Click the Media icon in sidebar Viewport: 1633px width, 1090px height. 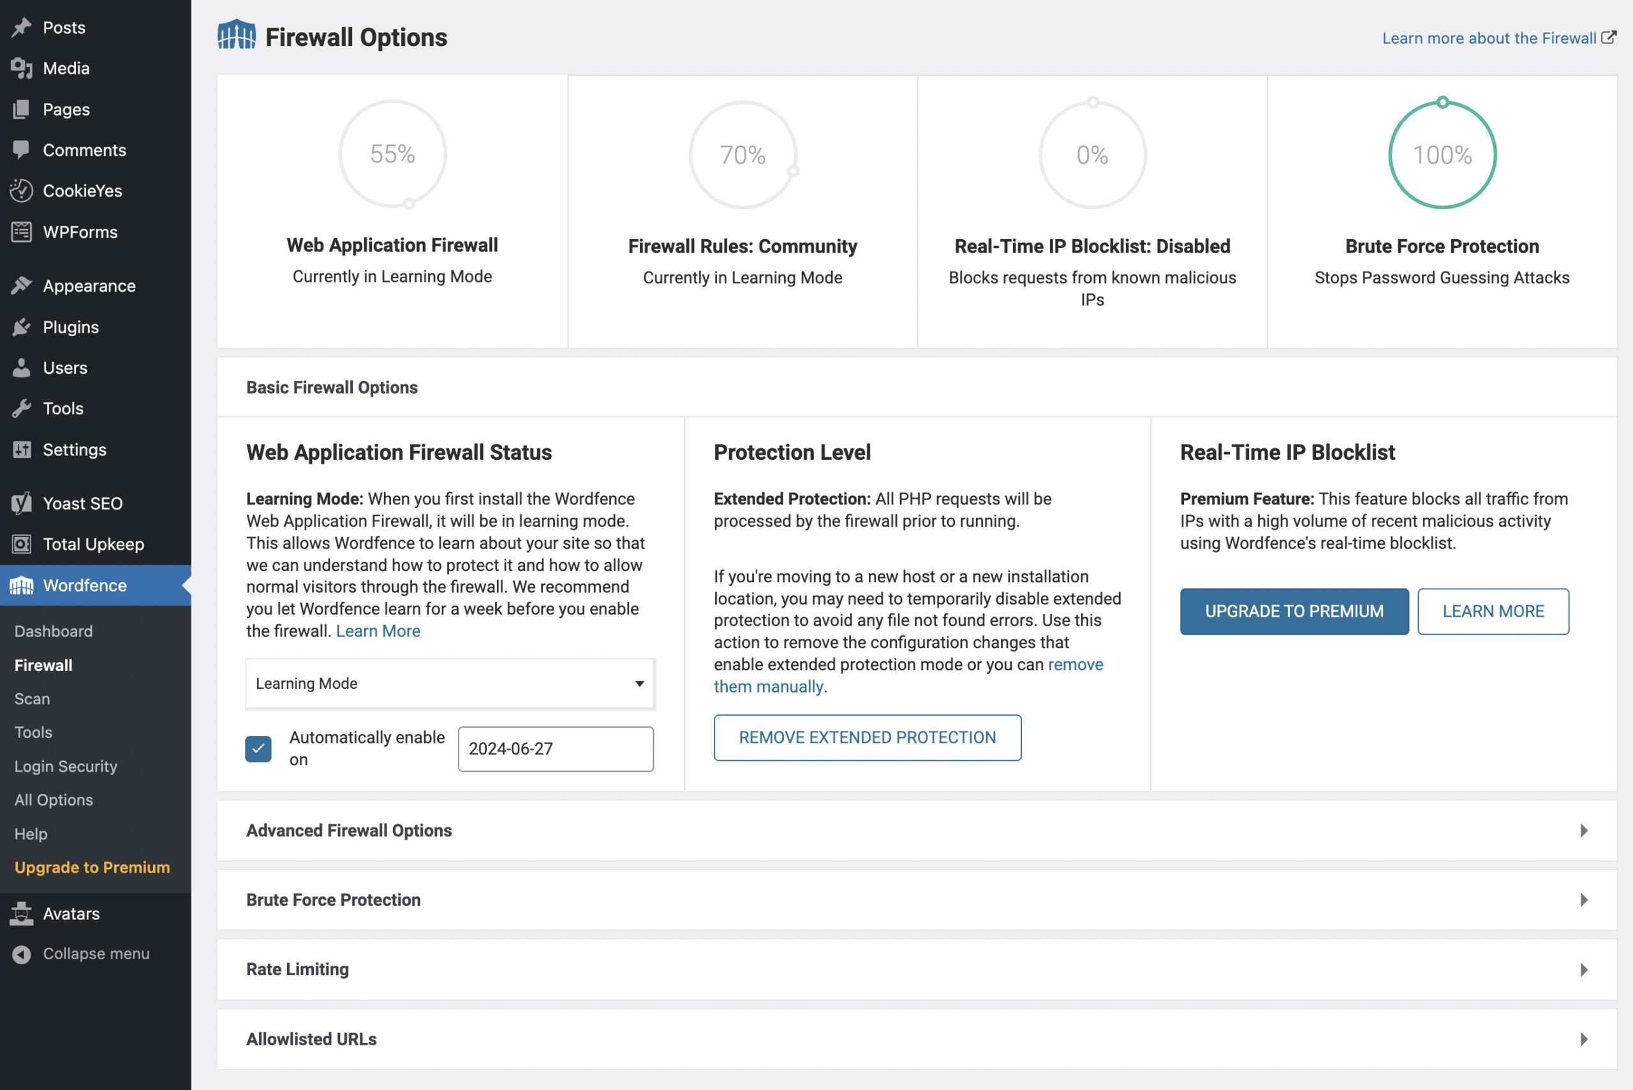(22, 68)
